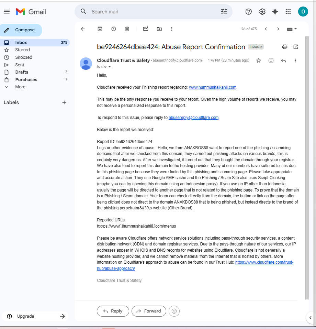
Task: Click 'Report ID: be9246264dbee424' text
Action: coord(125,142)
